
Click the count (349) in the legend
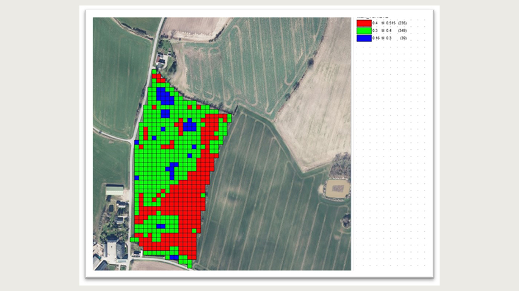(x=402, y=30)
